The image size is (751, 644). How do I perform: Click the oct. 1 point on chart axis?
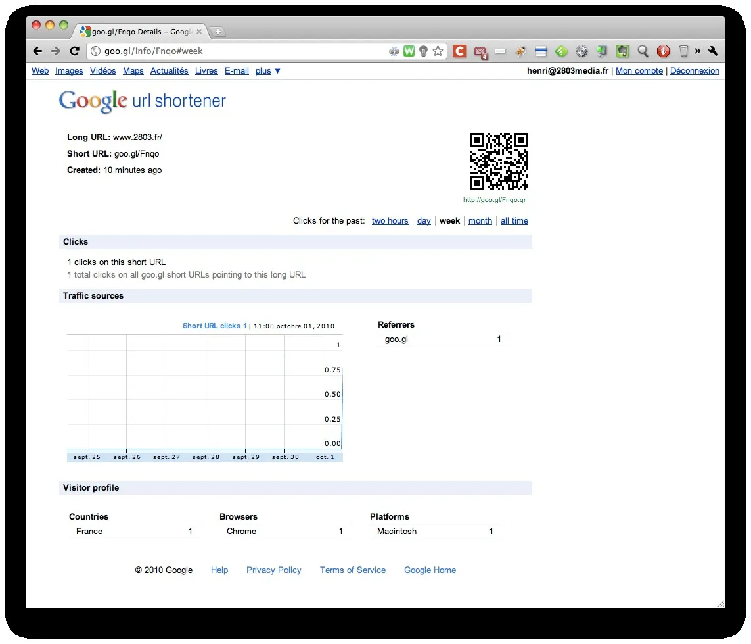pyautogui.click(x=325, y=457)
